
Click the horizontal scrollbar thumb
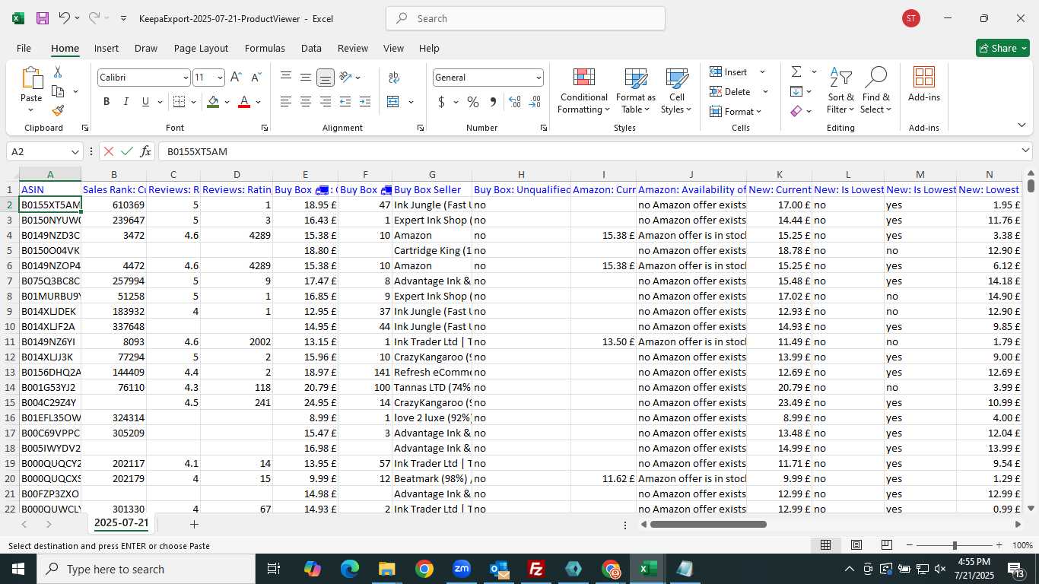click(x=708, y=524)
